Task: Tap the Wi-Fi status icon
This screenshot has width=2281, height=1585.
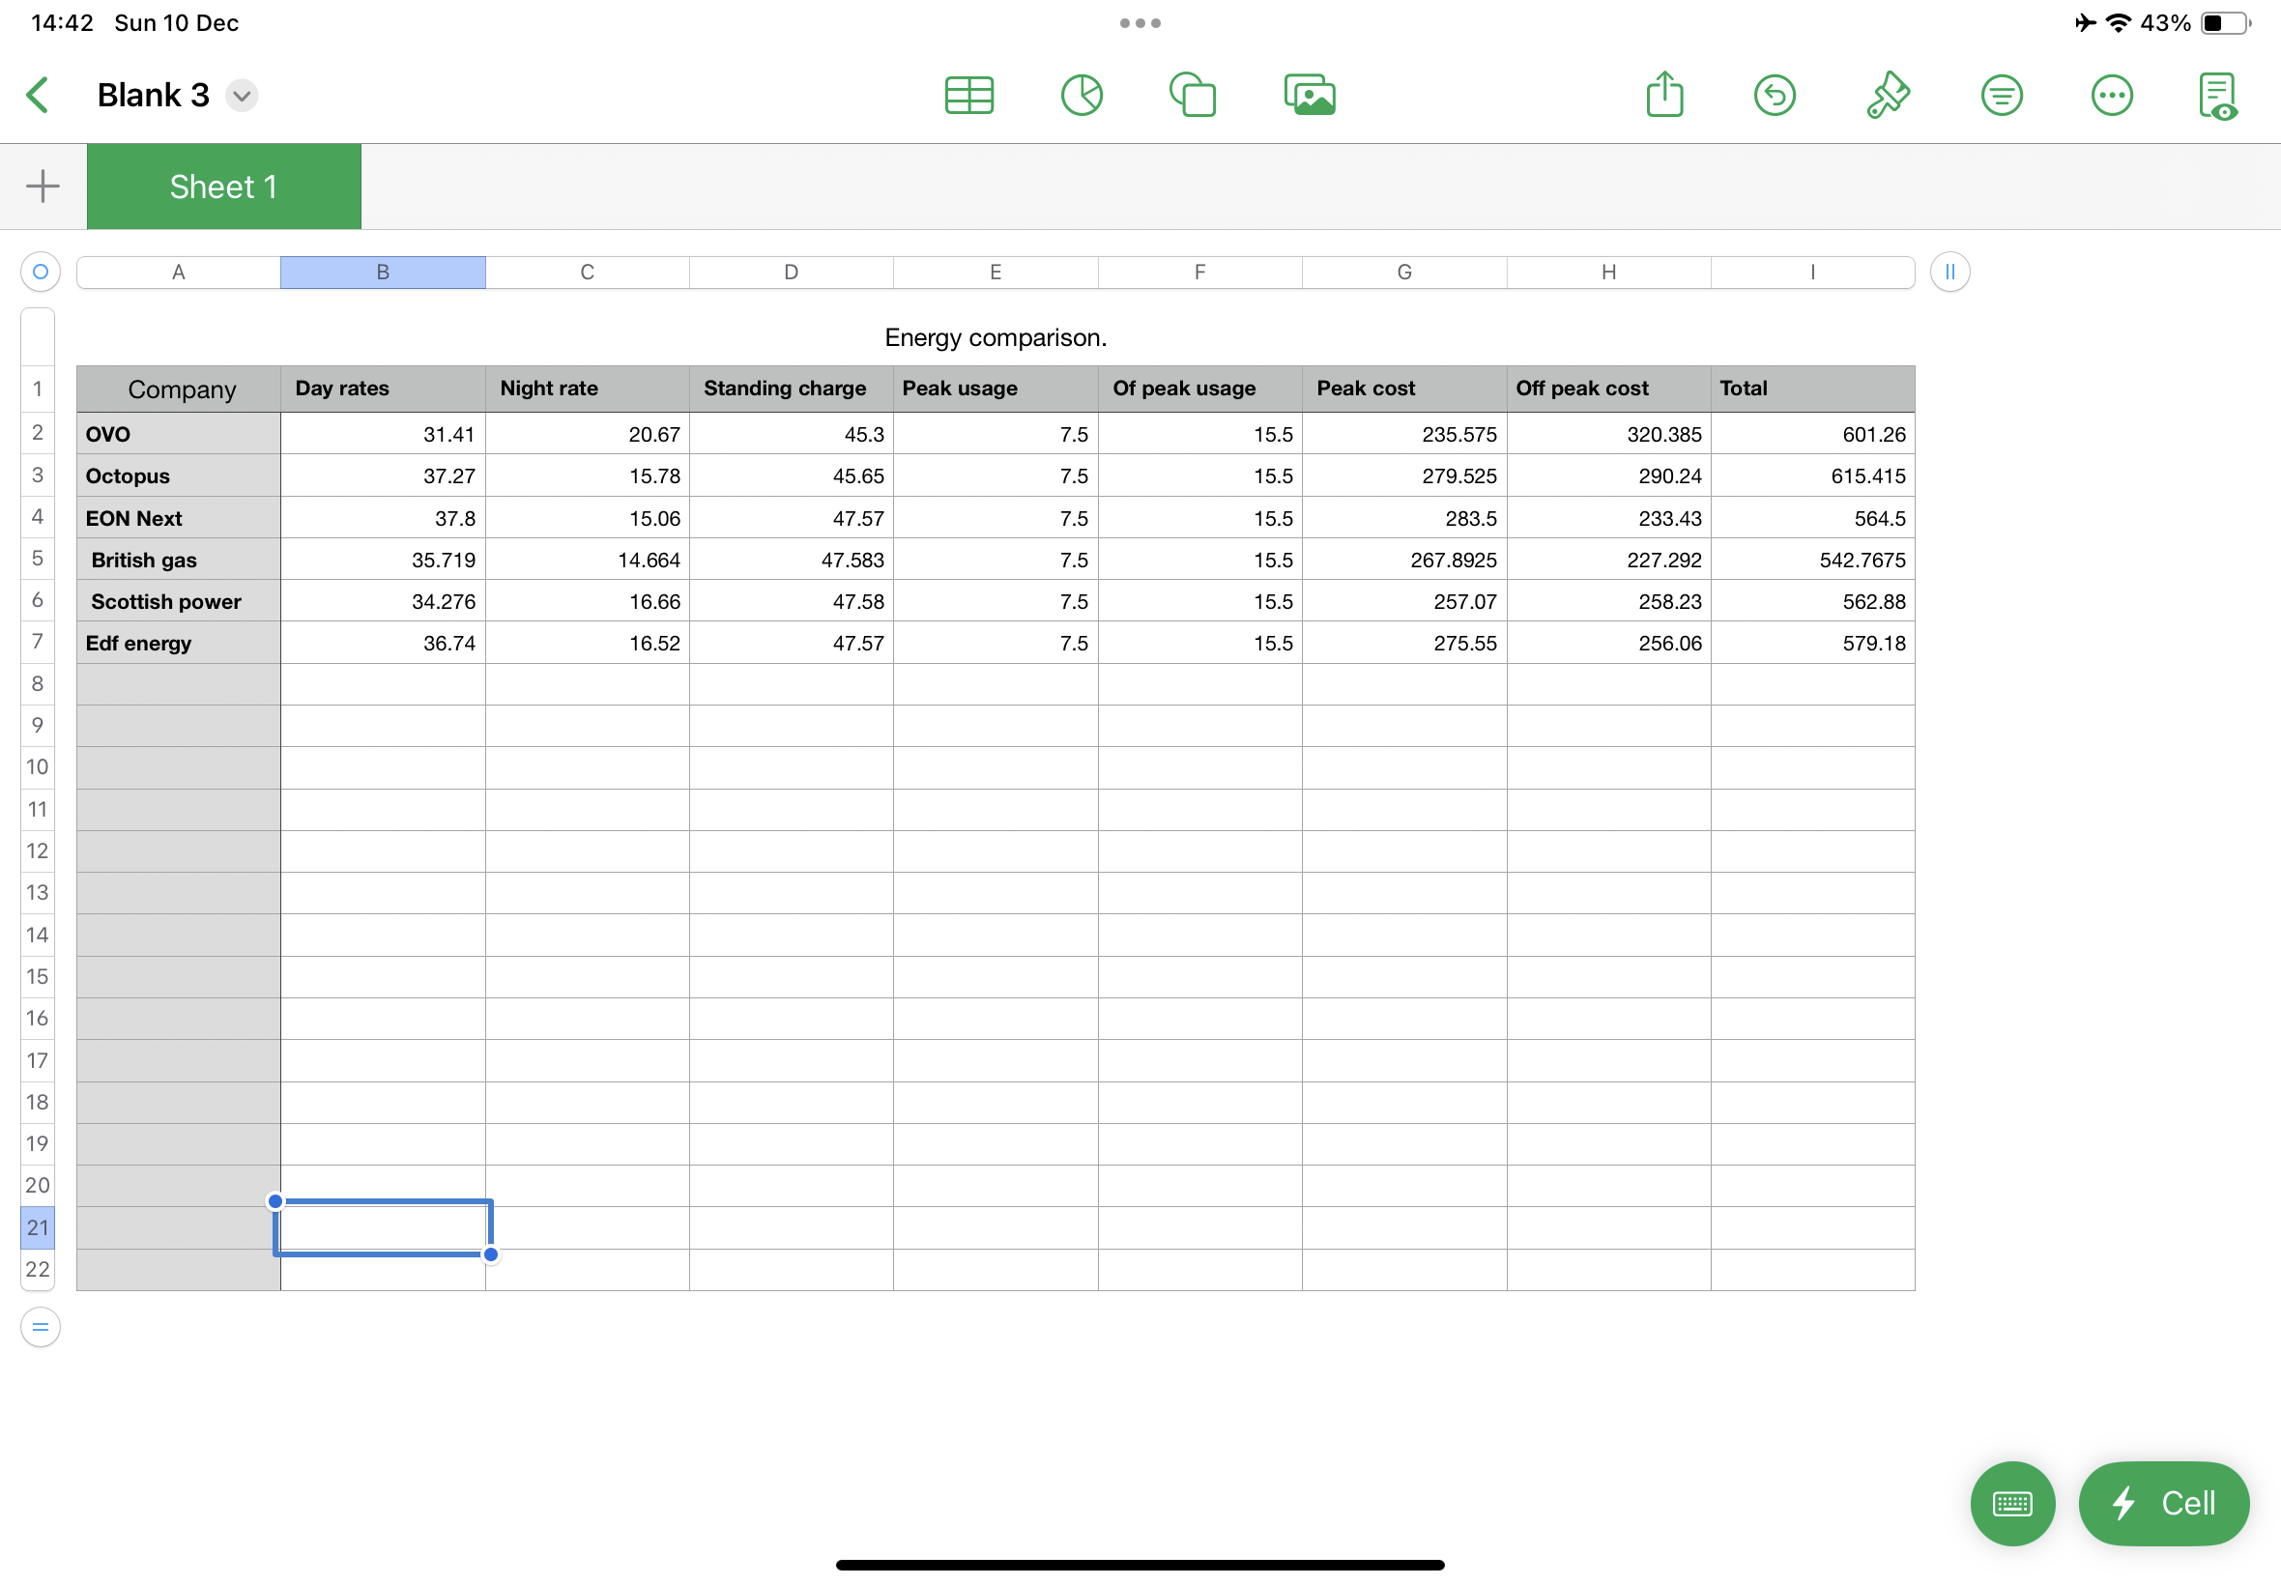Action: point(2117,23)
